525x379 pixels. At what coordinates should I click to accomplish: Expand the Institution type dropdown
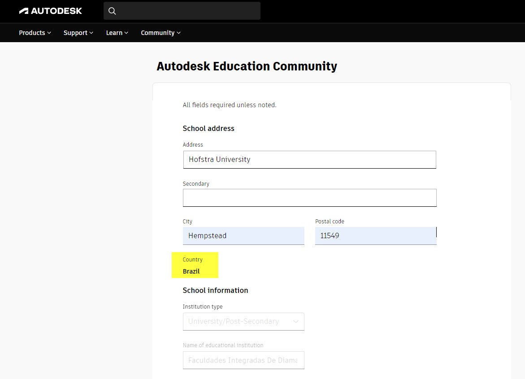[x=243, y=321]
